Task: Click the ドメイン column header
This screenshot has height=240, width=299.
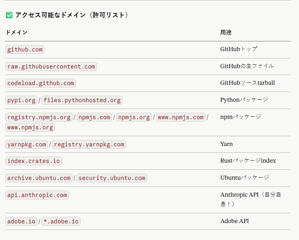Action: [x=17, y=32]
